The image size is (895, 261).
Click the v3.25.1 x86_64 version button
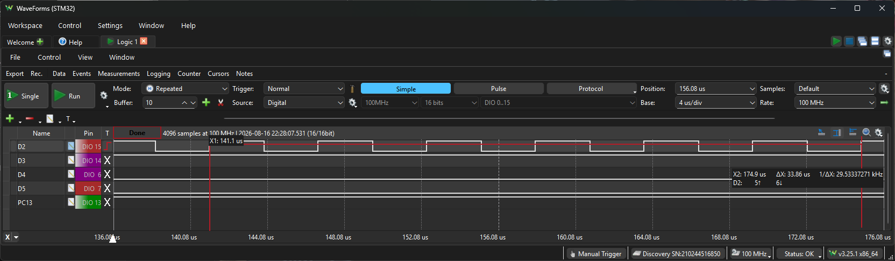(x=855, y=253)
